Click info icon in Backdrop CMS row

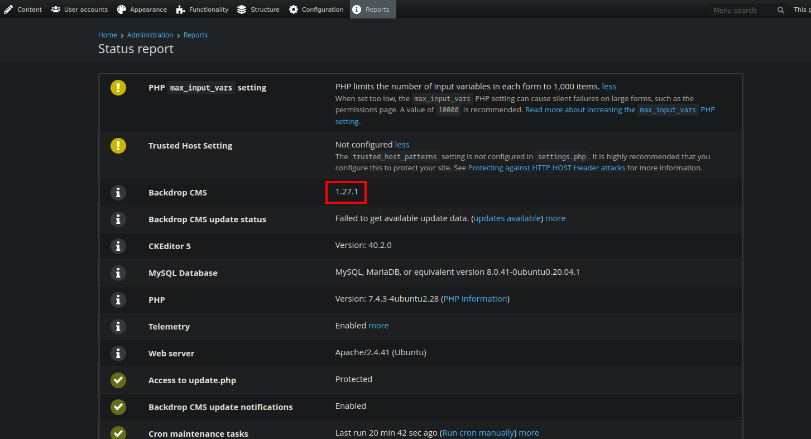(x=118, y=193)
